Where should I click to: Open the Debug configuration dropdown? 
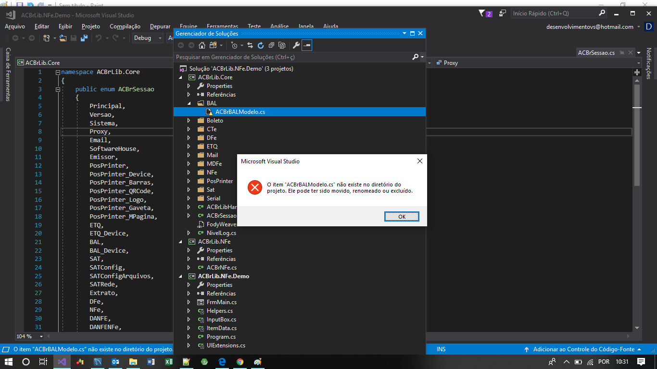148,38
